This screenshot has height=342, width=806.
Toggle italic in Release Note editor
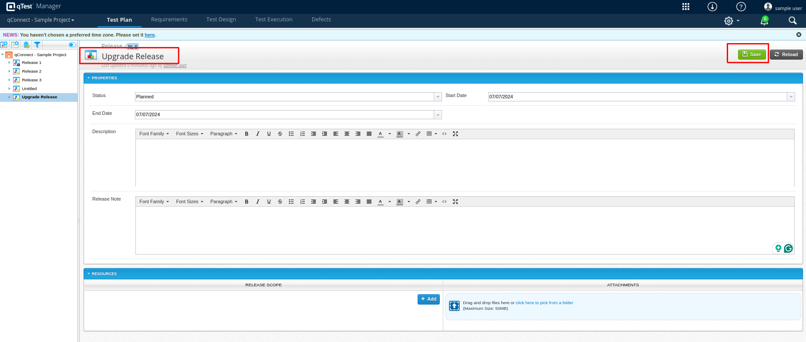click(x=258, y=202)
